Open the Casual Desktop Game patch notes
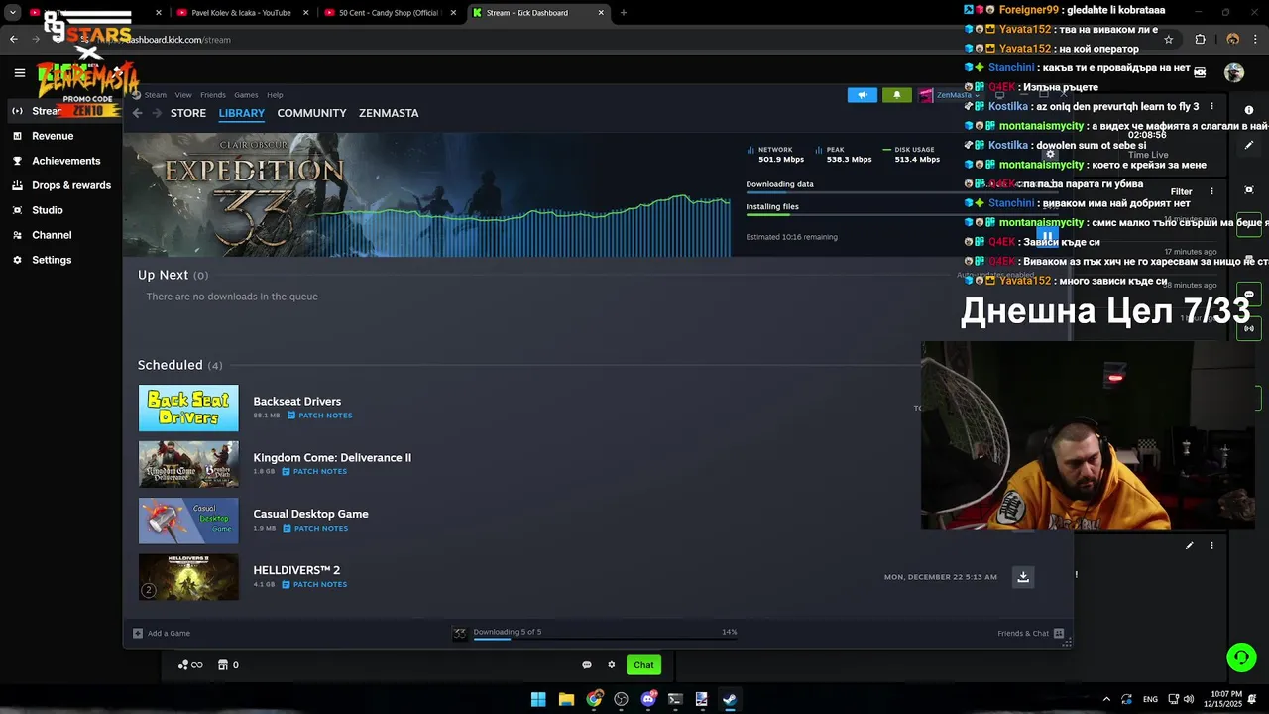This screenshot has width=1269, height=714. 315,529
